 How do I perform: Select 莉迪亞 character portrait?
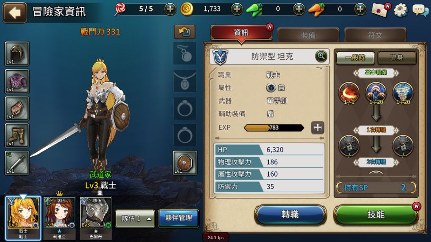click(59, 218)
